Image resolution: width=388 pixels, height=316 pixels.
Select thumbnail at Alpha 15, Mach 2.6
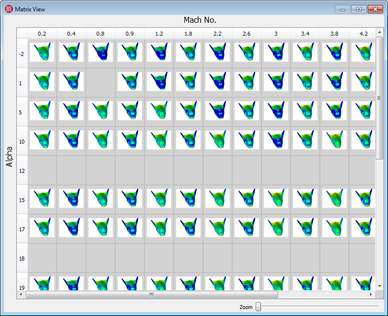246,198
